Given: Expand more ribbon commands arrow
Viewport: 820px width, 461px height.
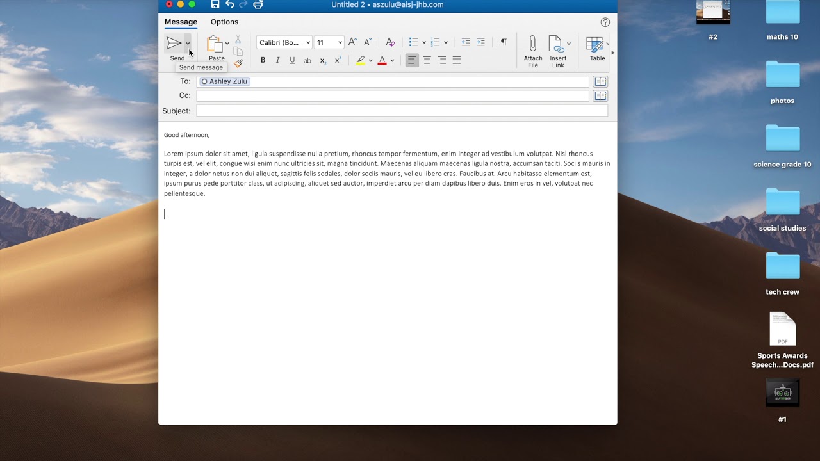Looking at the screenshot, I should (613, 53).
